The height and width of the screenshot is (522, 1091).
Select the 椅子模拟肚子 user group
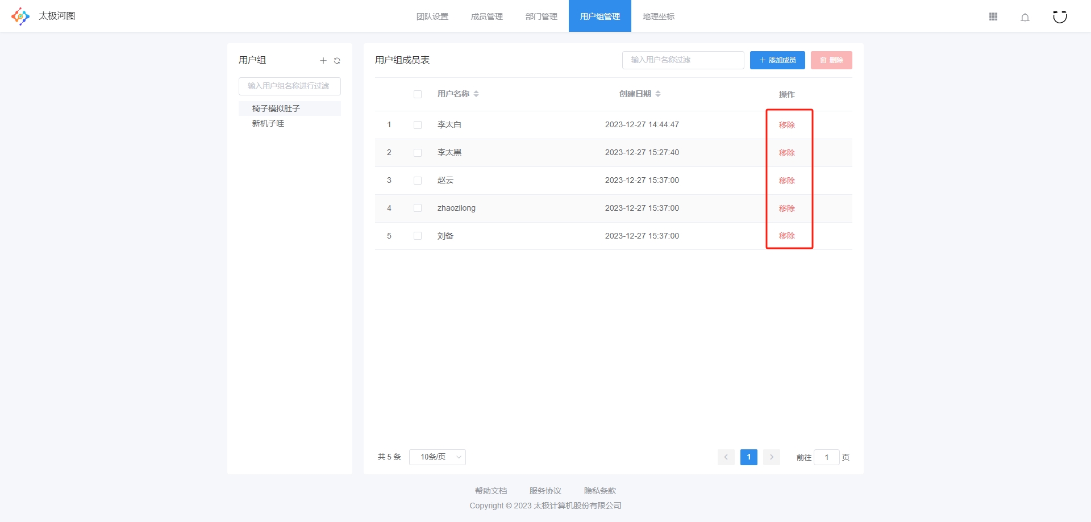tap(290, 108)
